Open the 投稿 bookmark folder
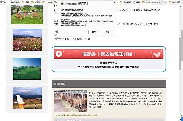 click(26, 2)
